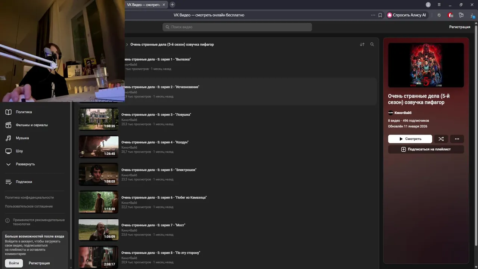Image resolution: width=478 pixels, height=269 pixels.
Task: Click the playlist heading 'Очень странные дела (5-й сезон)'
Action: [x=172, y=44]
